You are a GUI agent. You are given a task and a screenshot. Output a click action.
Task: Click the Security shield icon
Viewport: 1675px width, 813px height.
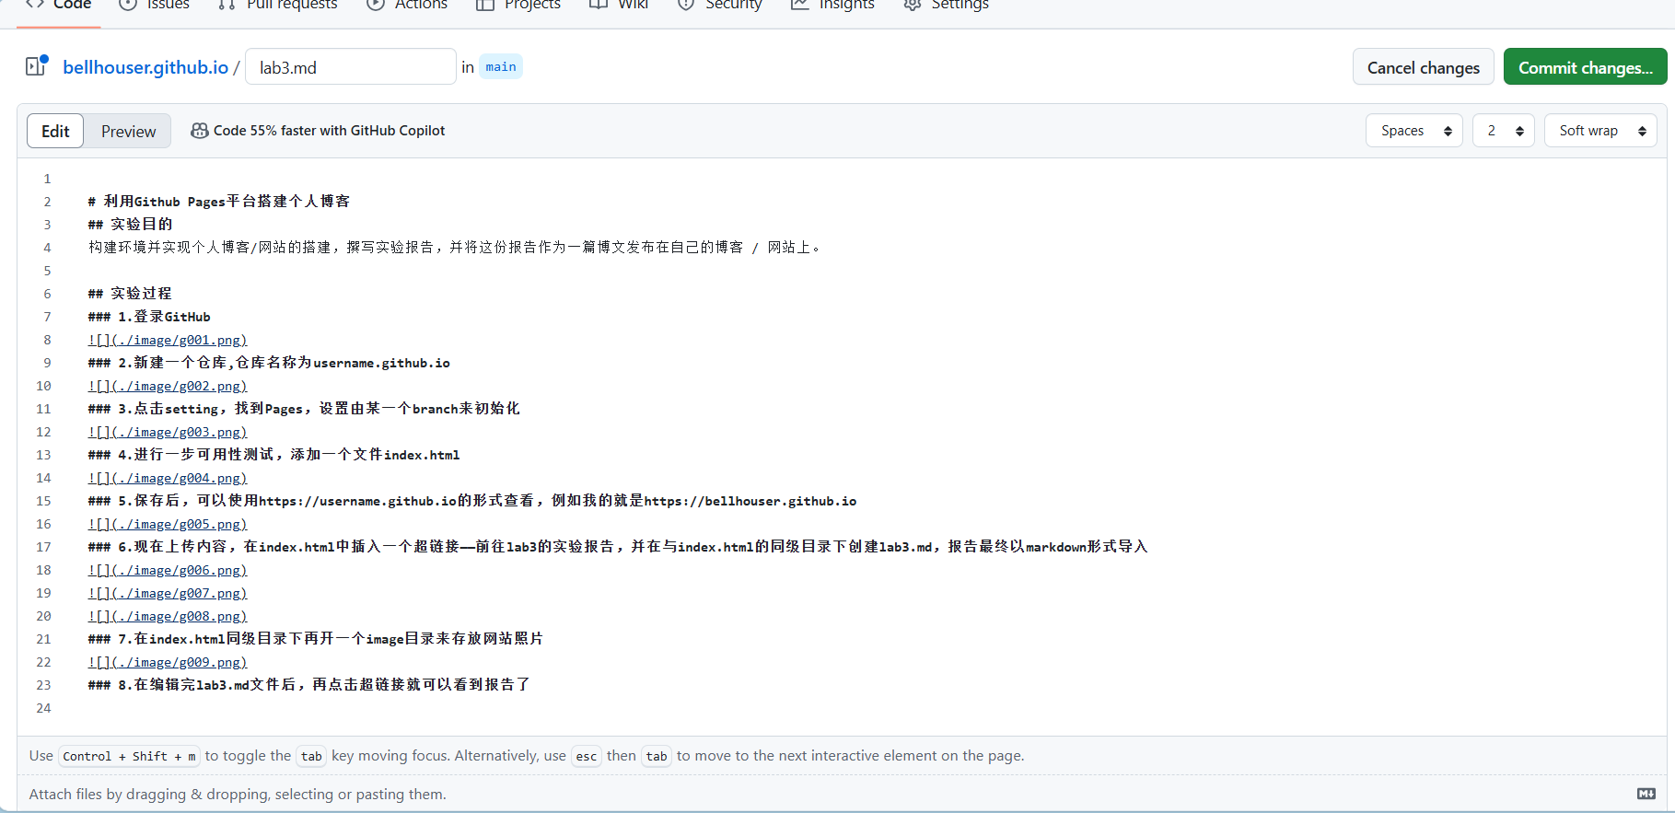pos(686,5)
